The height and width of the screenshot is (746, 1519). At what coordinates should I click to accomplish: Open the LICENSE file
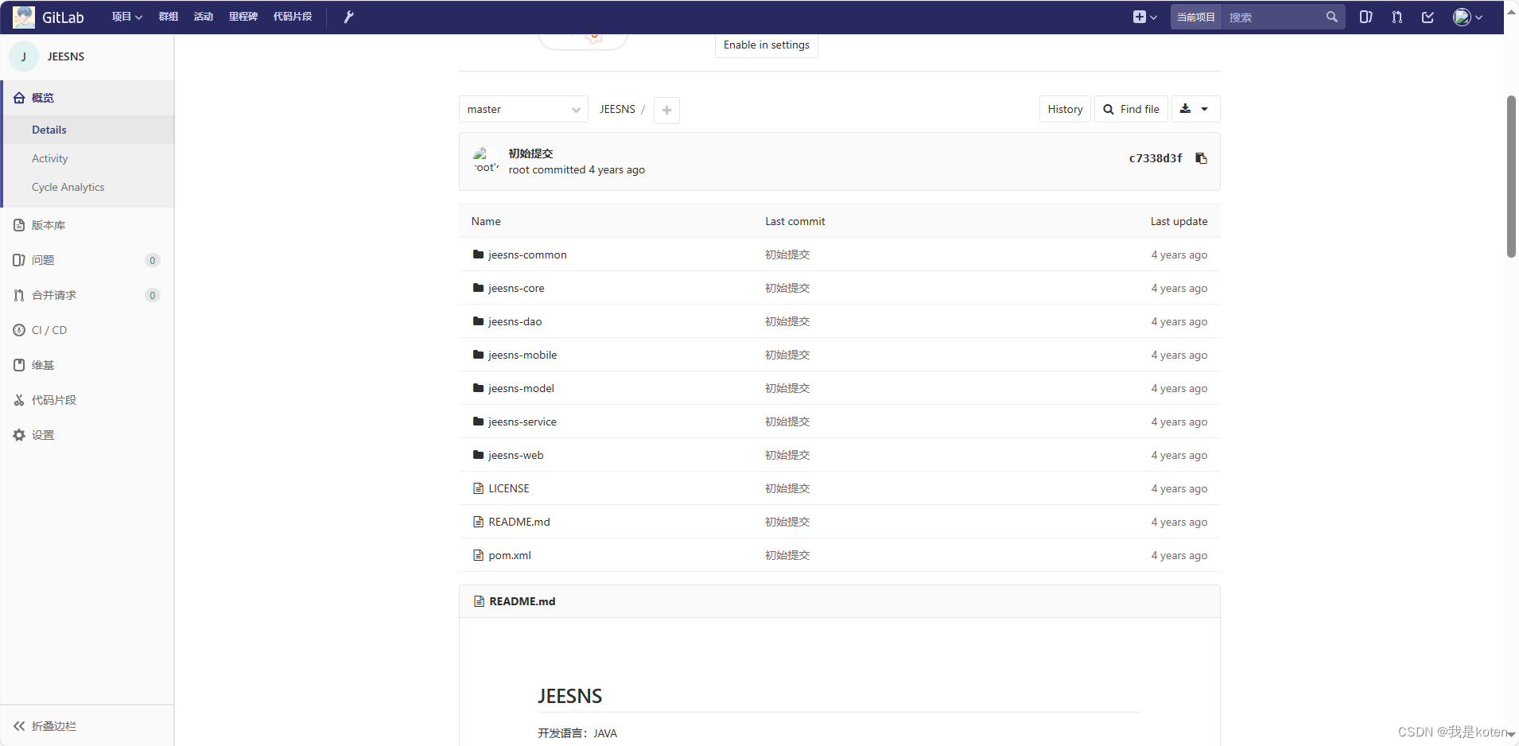click(509, 488)
